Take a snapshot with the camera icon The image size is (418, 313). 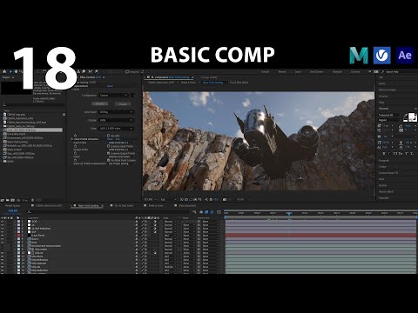pos(225,199)
